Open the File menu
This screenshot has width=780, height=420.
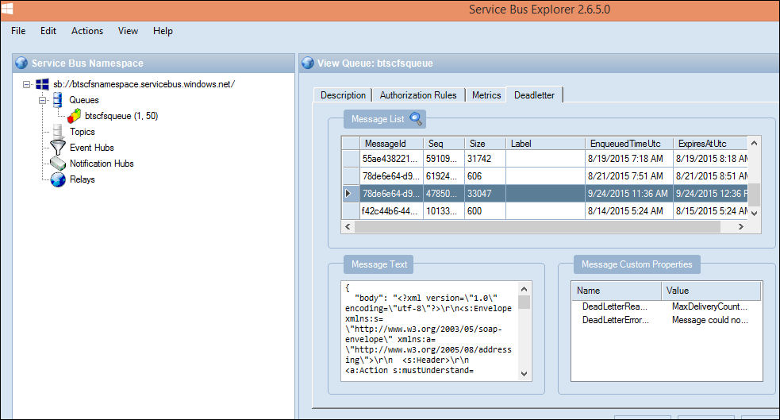point(18,31)
